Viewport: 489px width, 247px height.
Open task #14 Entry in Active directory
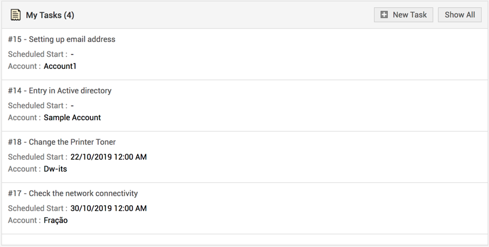[x=60, y=91]
